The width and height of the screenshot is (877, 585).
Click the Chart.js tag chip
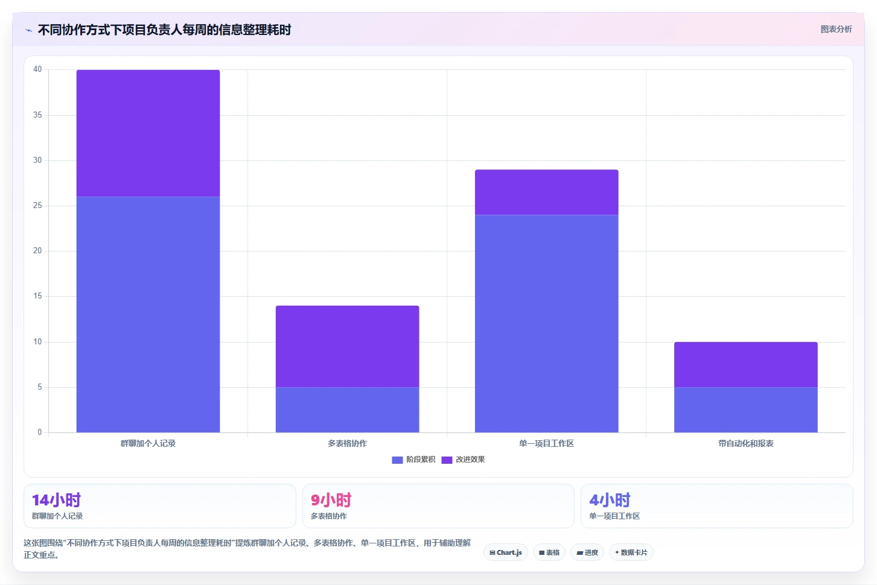[x=506, y=552]
